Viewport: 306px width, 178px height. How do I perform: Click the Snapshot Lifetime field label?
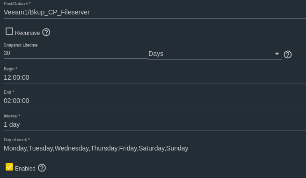coord(21,45)
